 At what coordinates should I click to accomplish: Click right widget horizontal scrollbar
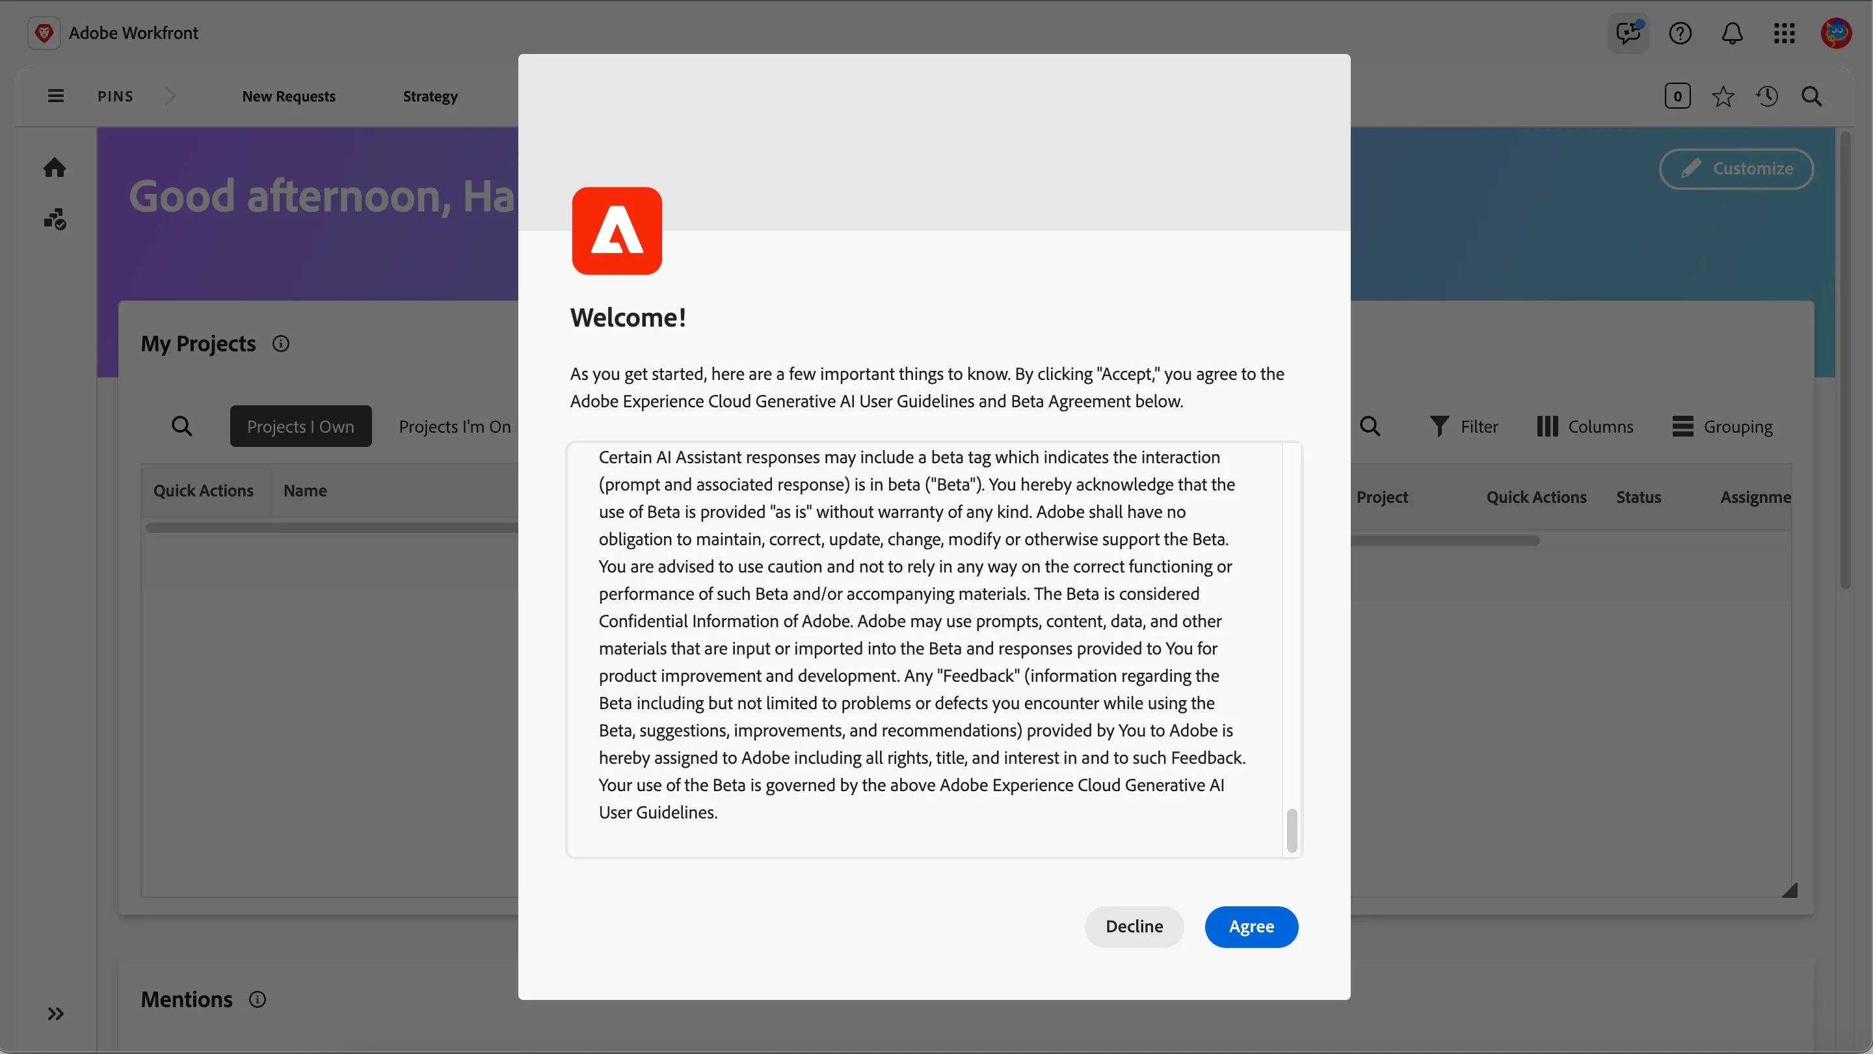(1446, 541)
